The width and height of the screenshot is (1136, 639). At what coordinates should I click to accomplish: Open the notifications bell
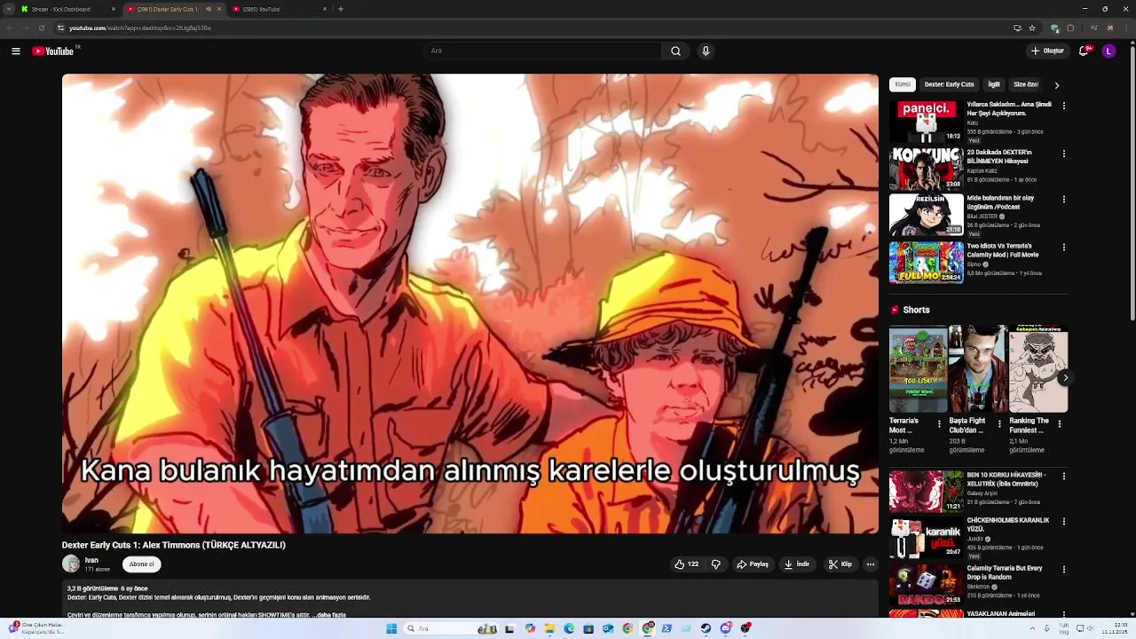(1084, 51)
